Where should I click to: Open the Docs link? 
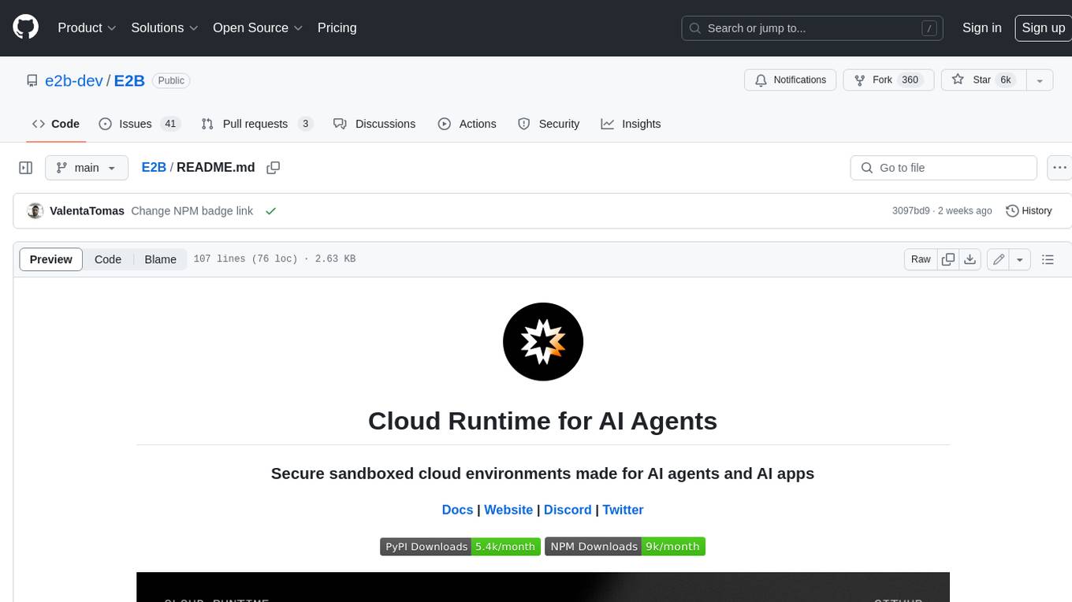[x=457, y=510]
